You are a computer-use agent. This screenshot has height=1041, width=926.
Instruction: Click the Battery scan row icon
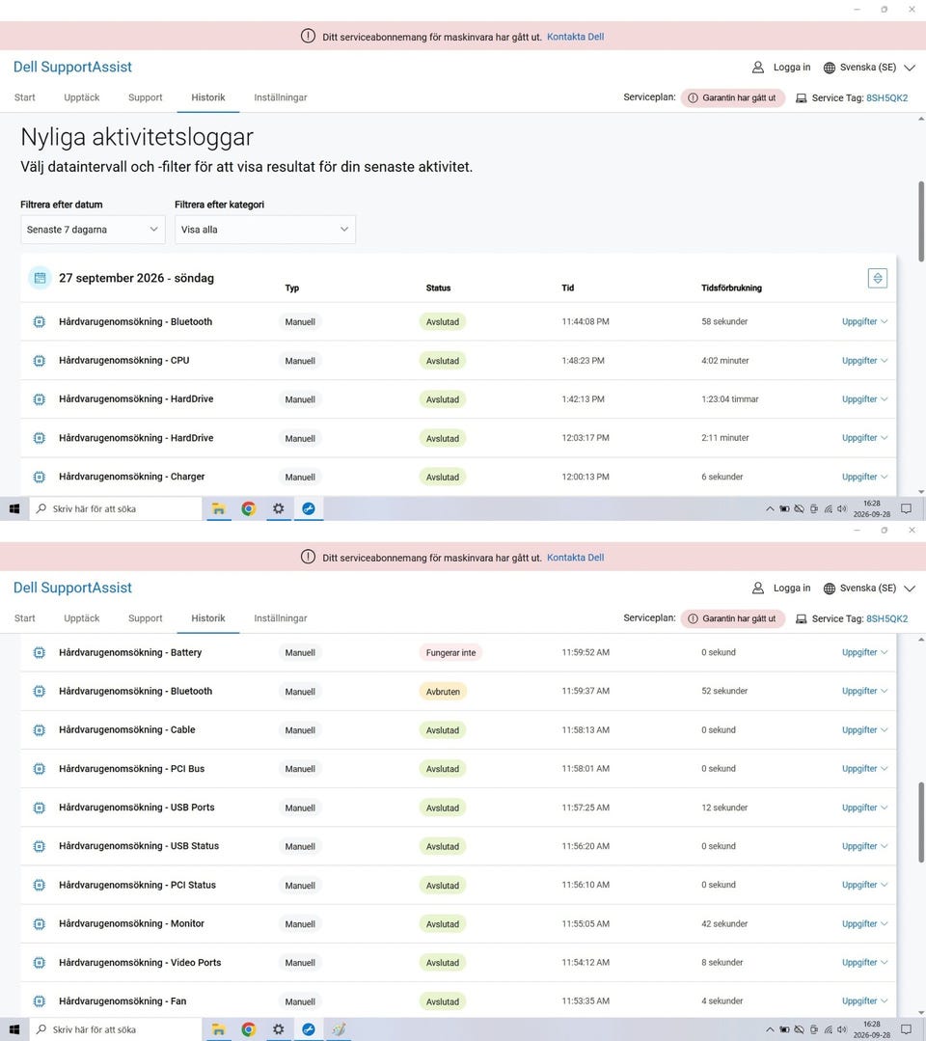coord(40,652)
